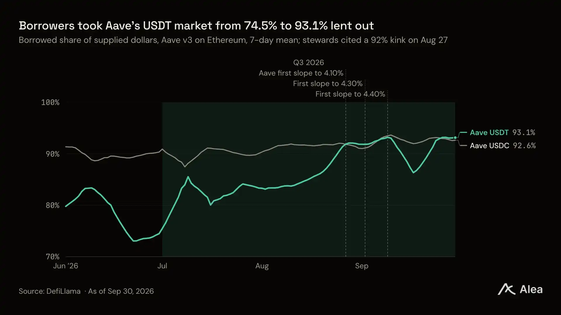561x315 pixels.
Task: Click the 92.6% USDC end value
Action: pyautogui.click(x=524, y=146)
